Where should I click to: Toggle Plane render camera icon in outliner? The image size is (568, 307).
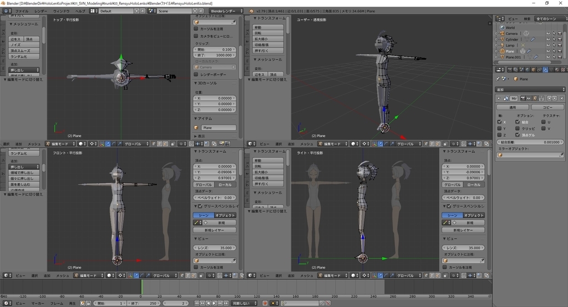click(560, 51)
